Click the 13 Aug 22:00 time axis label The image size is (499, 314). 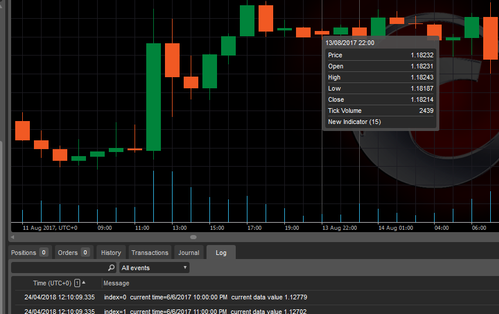pyautogui.click(x=339, y=228)
